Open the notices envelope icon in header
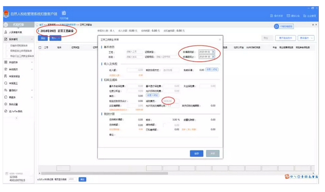Screen dimensions: 325x192 (289, 16)
